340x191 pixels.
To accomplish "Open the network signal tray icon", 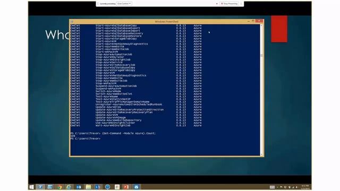I will (293, 187).
